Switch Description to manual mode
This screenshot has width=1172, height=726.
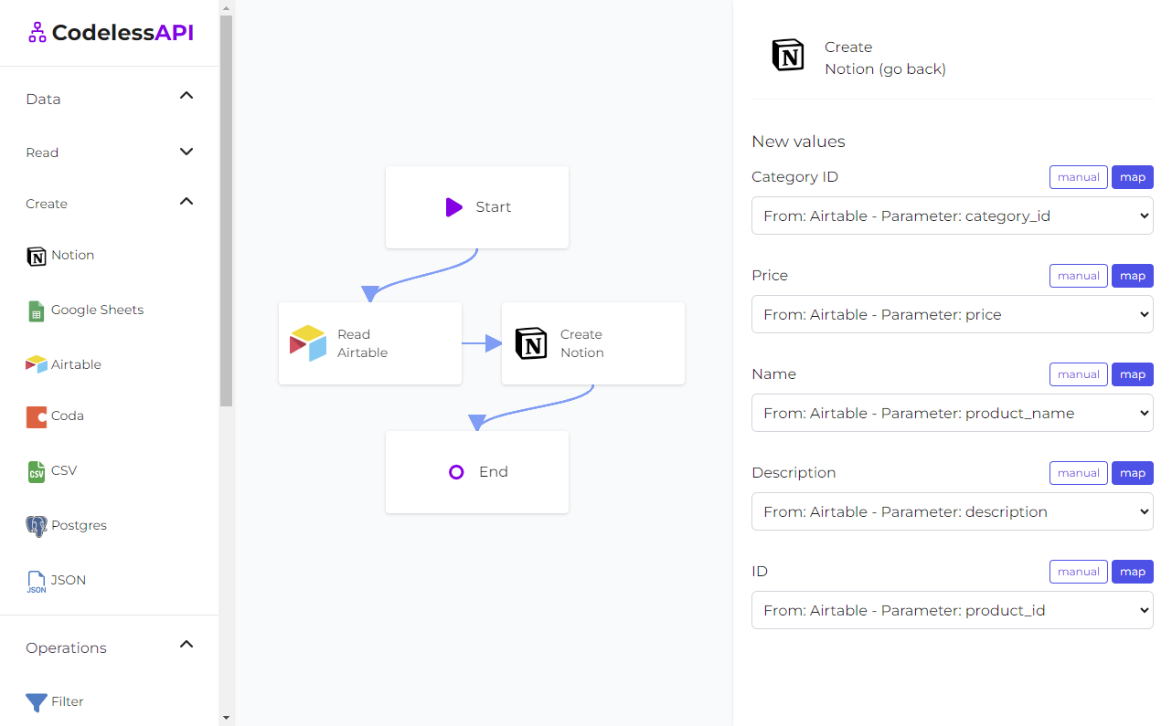click(x=1079, y=473)
